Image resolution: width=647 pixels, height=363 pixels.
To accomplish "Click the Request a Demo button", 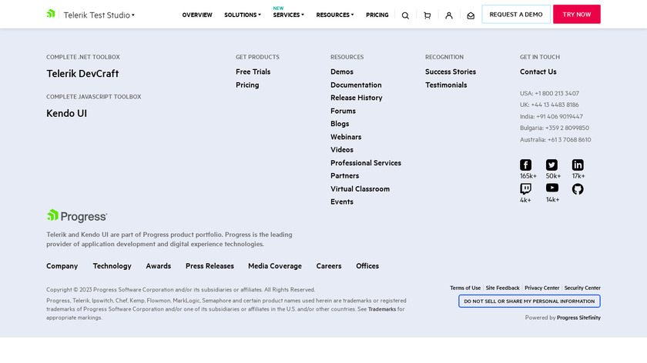I will pos(516,15).
